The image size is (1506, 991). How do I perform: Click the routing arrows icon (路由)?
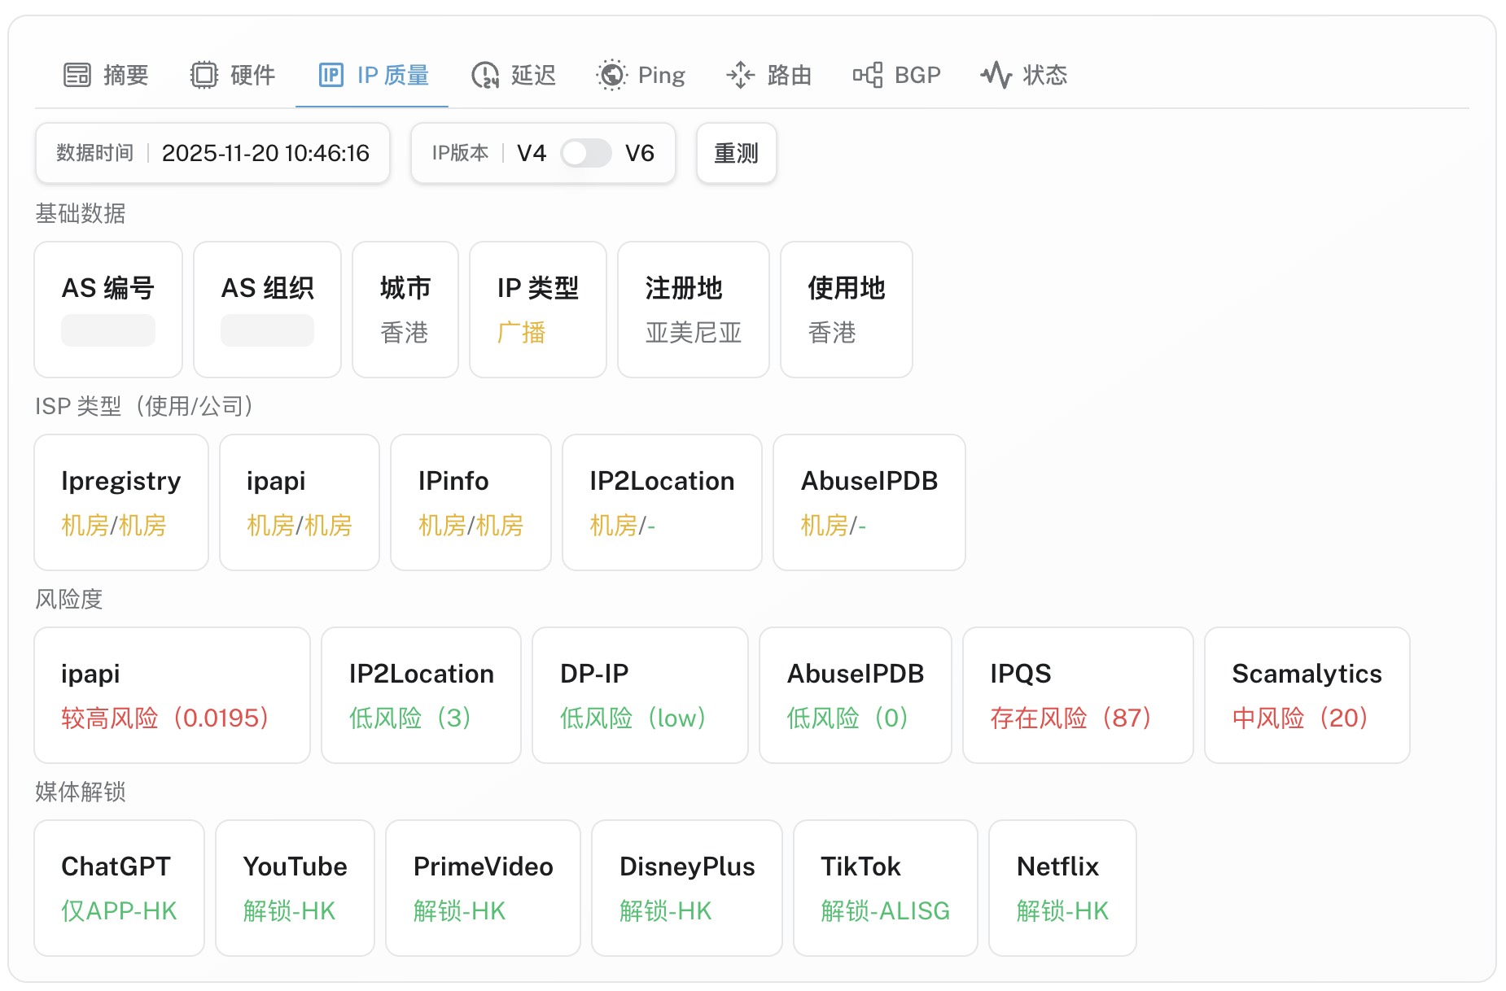coord(740,75)
